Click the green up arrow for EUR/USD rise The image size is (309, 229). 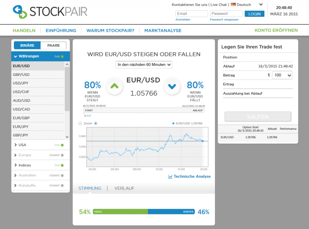coord(114,86)
